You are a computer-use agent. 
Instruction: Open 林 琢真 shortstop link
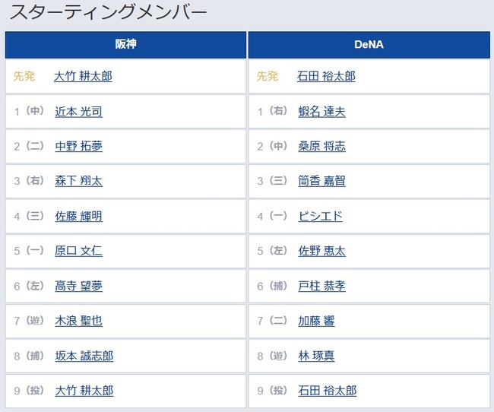click(x=316, y=356)
